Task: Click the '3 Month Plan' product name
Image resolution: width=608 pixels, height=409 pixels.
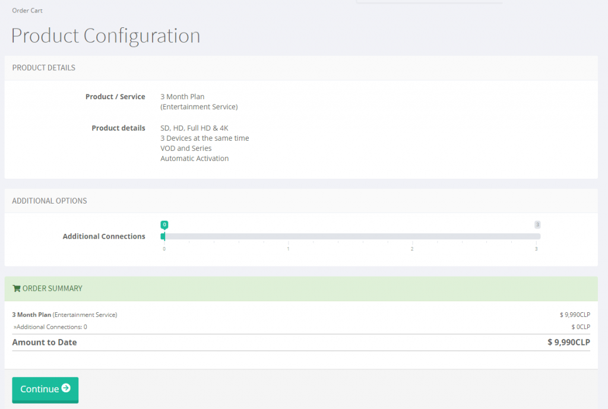Action: pyautogui.click(x=182, y=97)
